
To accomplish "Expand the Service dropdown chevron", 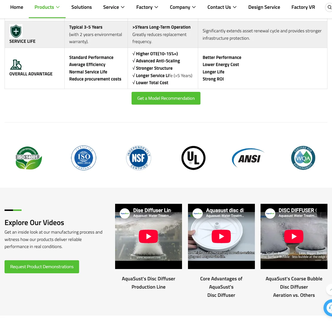I will click(x=122, y=7).
